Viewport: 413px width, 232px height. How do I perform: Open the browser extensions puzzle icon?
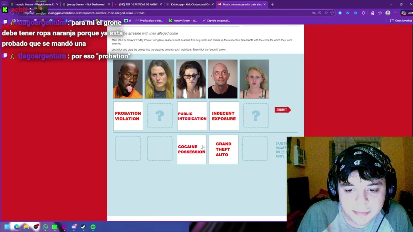[x=363, y=13]
